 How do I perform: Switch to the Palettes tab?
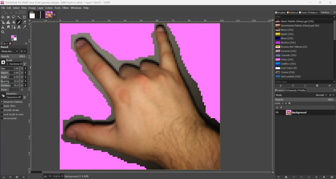[324, 12]
